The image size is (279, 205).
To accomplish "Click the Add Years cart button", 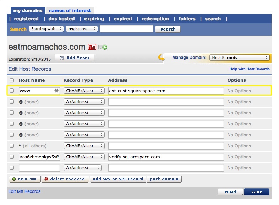I will point(75,58).
